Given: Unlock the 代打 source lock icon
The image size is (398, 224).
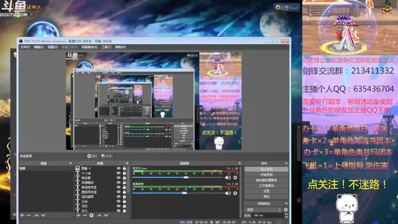Looking at the screenshot, I should [x=124, y=206].
